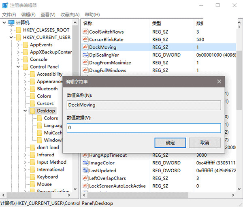243x207 pixels.
Task: Select the LeftOverlapChars value icon
Action: [x=85, y=178]
